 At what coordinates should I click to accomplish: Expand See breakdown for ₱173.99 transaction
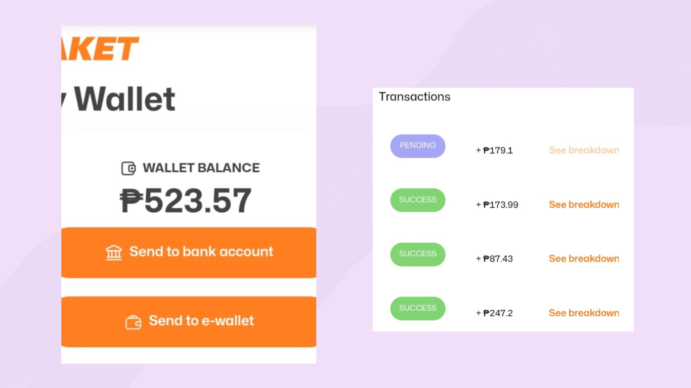pos(584,205)
